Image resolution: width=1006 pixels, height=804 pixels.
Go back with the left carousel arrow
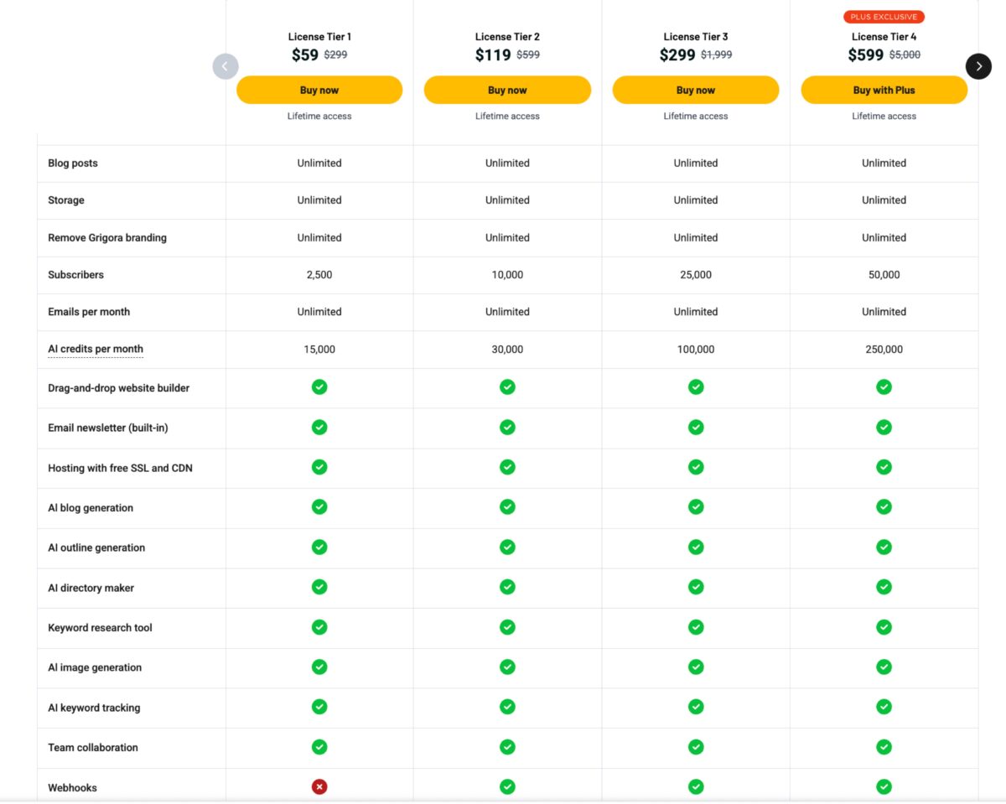pos(226,66)
